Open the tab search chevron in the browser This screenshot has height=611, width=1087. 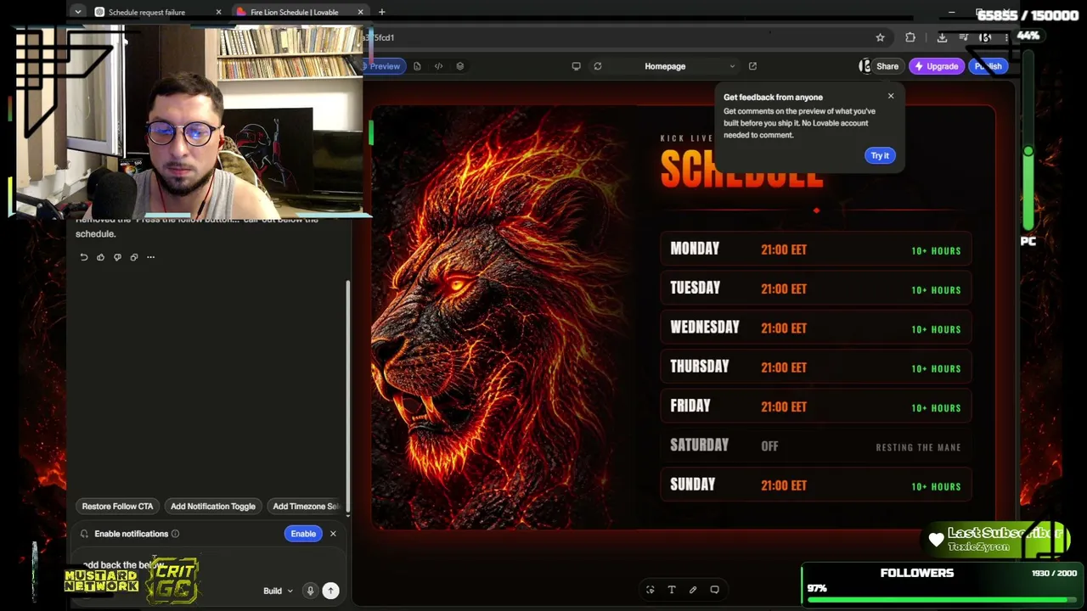click(x=77, y=12)
